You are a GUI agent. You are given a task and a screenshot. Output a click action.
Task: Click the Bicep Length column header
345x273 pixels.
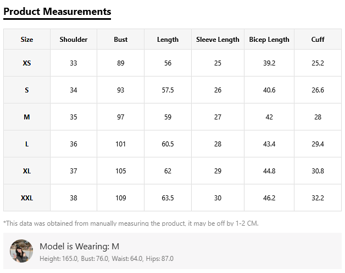point(269,40)
